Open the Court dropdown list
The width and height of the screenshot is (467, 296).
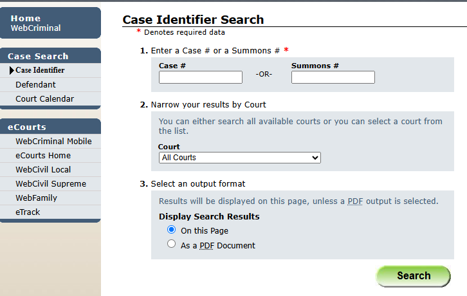pyautogui.click(x=240, y=158)
